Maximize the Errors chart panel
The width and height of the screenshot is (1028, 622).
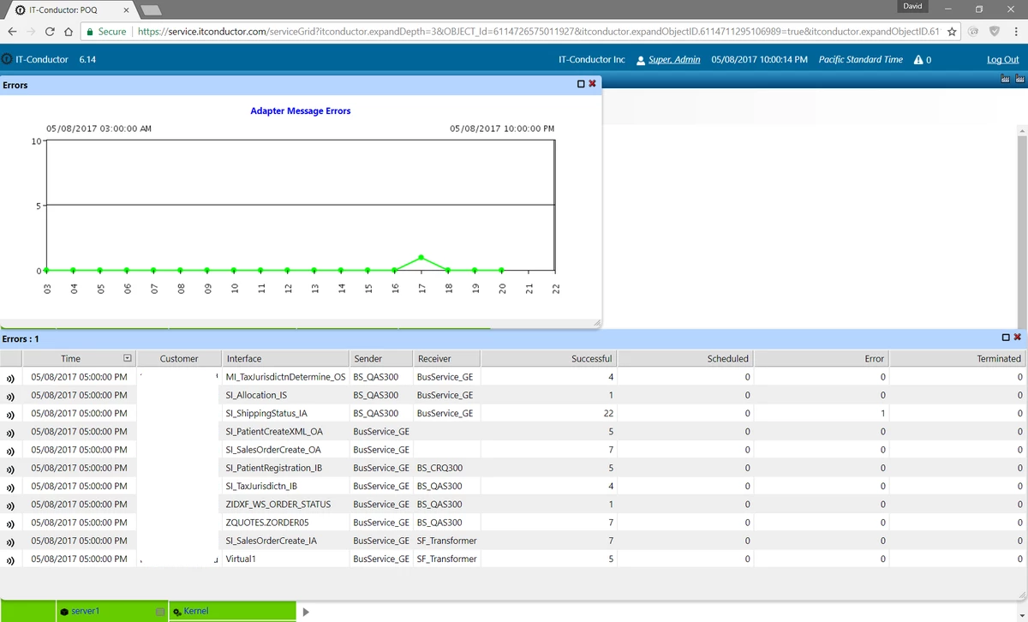coord(581,84)
